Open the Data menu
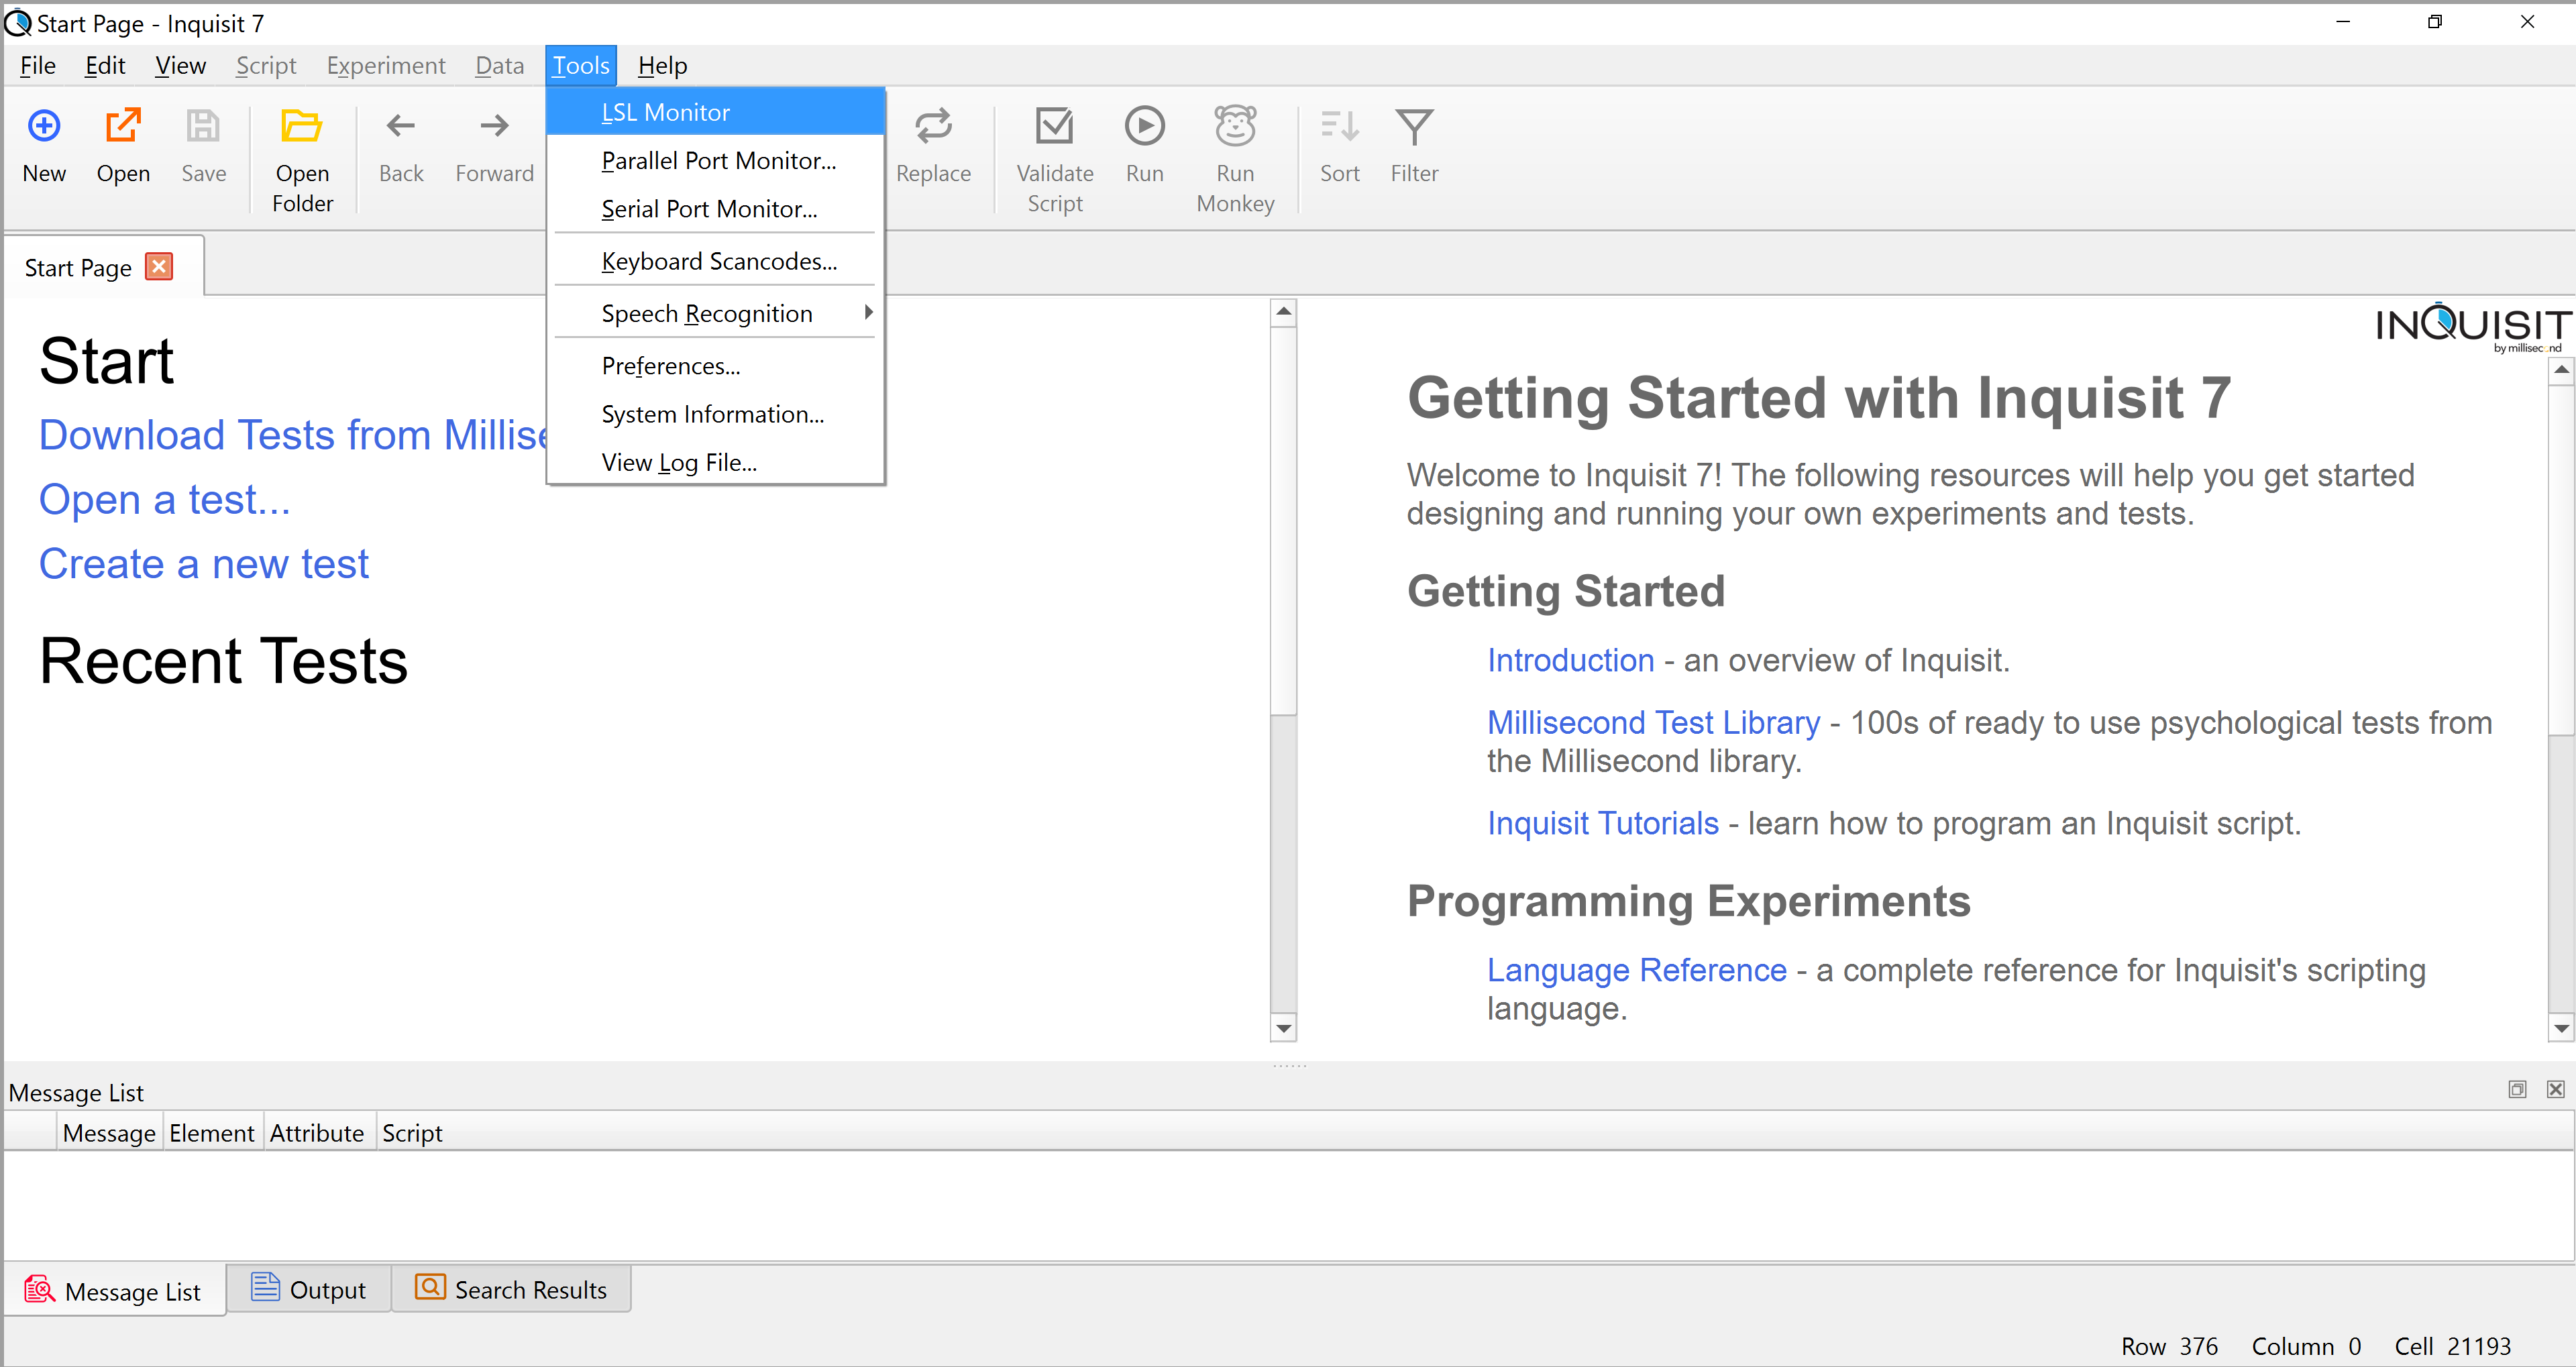The height and width of the screenshot is (1367, 2576). coord(499,65)
